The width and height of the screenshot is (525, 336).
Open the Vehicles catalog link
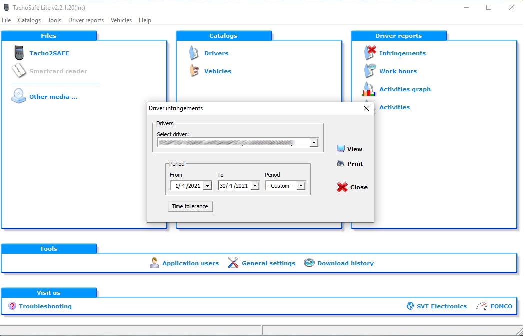click(x=218, y=71)
